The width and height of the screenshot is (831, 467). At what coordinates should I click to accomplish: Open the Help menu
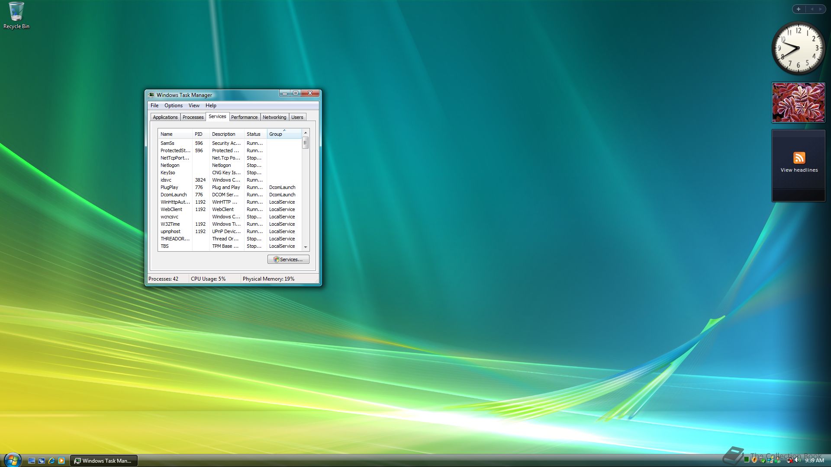coord(211,106)
